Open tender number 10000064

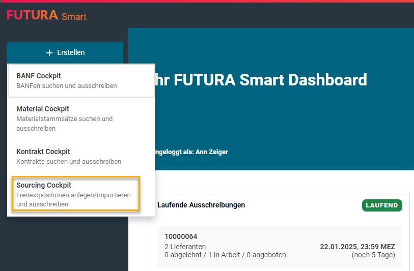[181, 236]
